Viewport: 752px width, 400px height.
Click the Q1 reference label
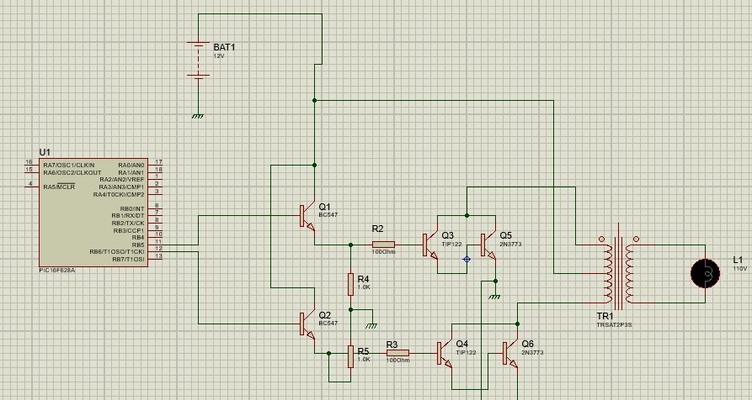[x=325, y=207]
